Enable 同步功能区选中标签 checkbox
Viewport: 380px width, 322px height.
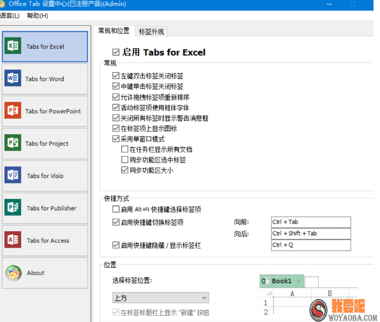click(124, 159)
